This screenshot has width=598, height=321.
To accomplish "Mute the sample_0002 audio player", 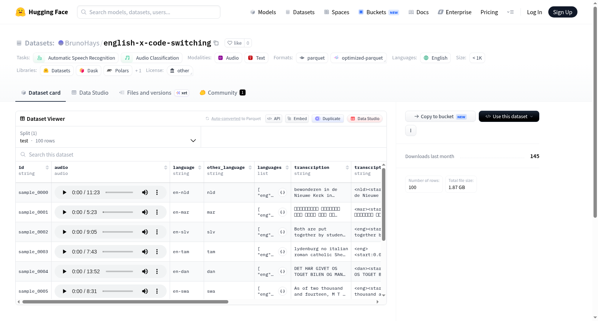I will (145, 232).
